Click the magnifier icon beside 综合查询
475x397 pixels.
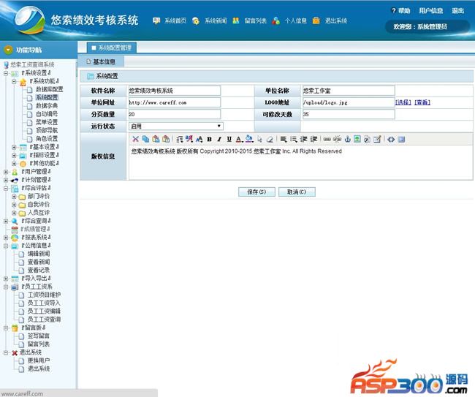tap(15, 222)
